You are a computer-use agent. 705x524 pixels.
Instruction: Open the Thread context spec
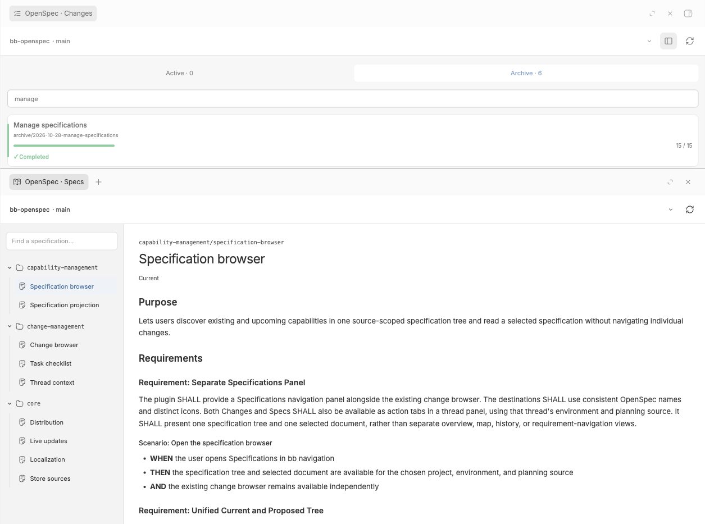pos(67,382)
